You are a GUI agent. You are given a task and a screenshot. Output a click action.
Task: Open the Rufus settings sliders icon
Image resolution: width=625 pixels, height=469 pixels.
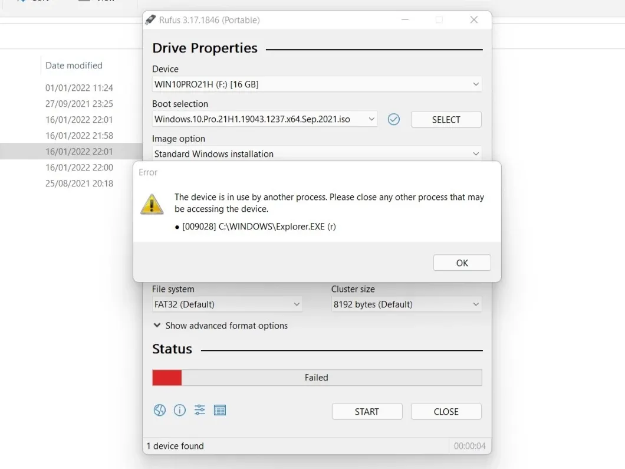[x=200, y=410]
